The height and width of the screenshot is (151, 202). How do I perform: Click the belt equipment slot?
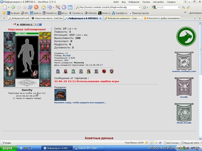9,83
